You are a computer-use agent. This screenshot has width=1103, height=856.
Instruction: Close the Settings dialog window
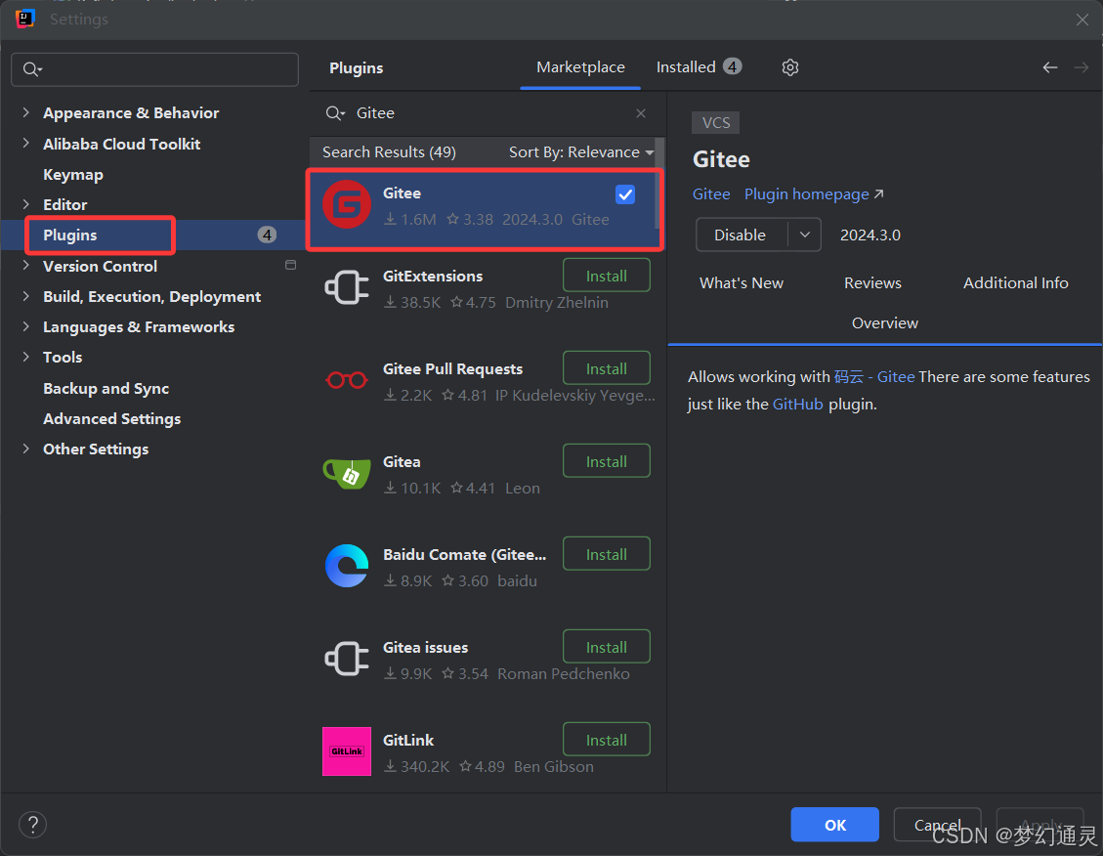(1082, 20)
